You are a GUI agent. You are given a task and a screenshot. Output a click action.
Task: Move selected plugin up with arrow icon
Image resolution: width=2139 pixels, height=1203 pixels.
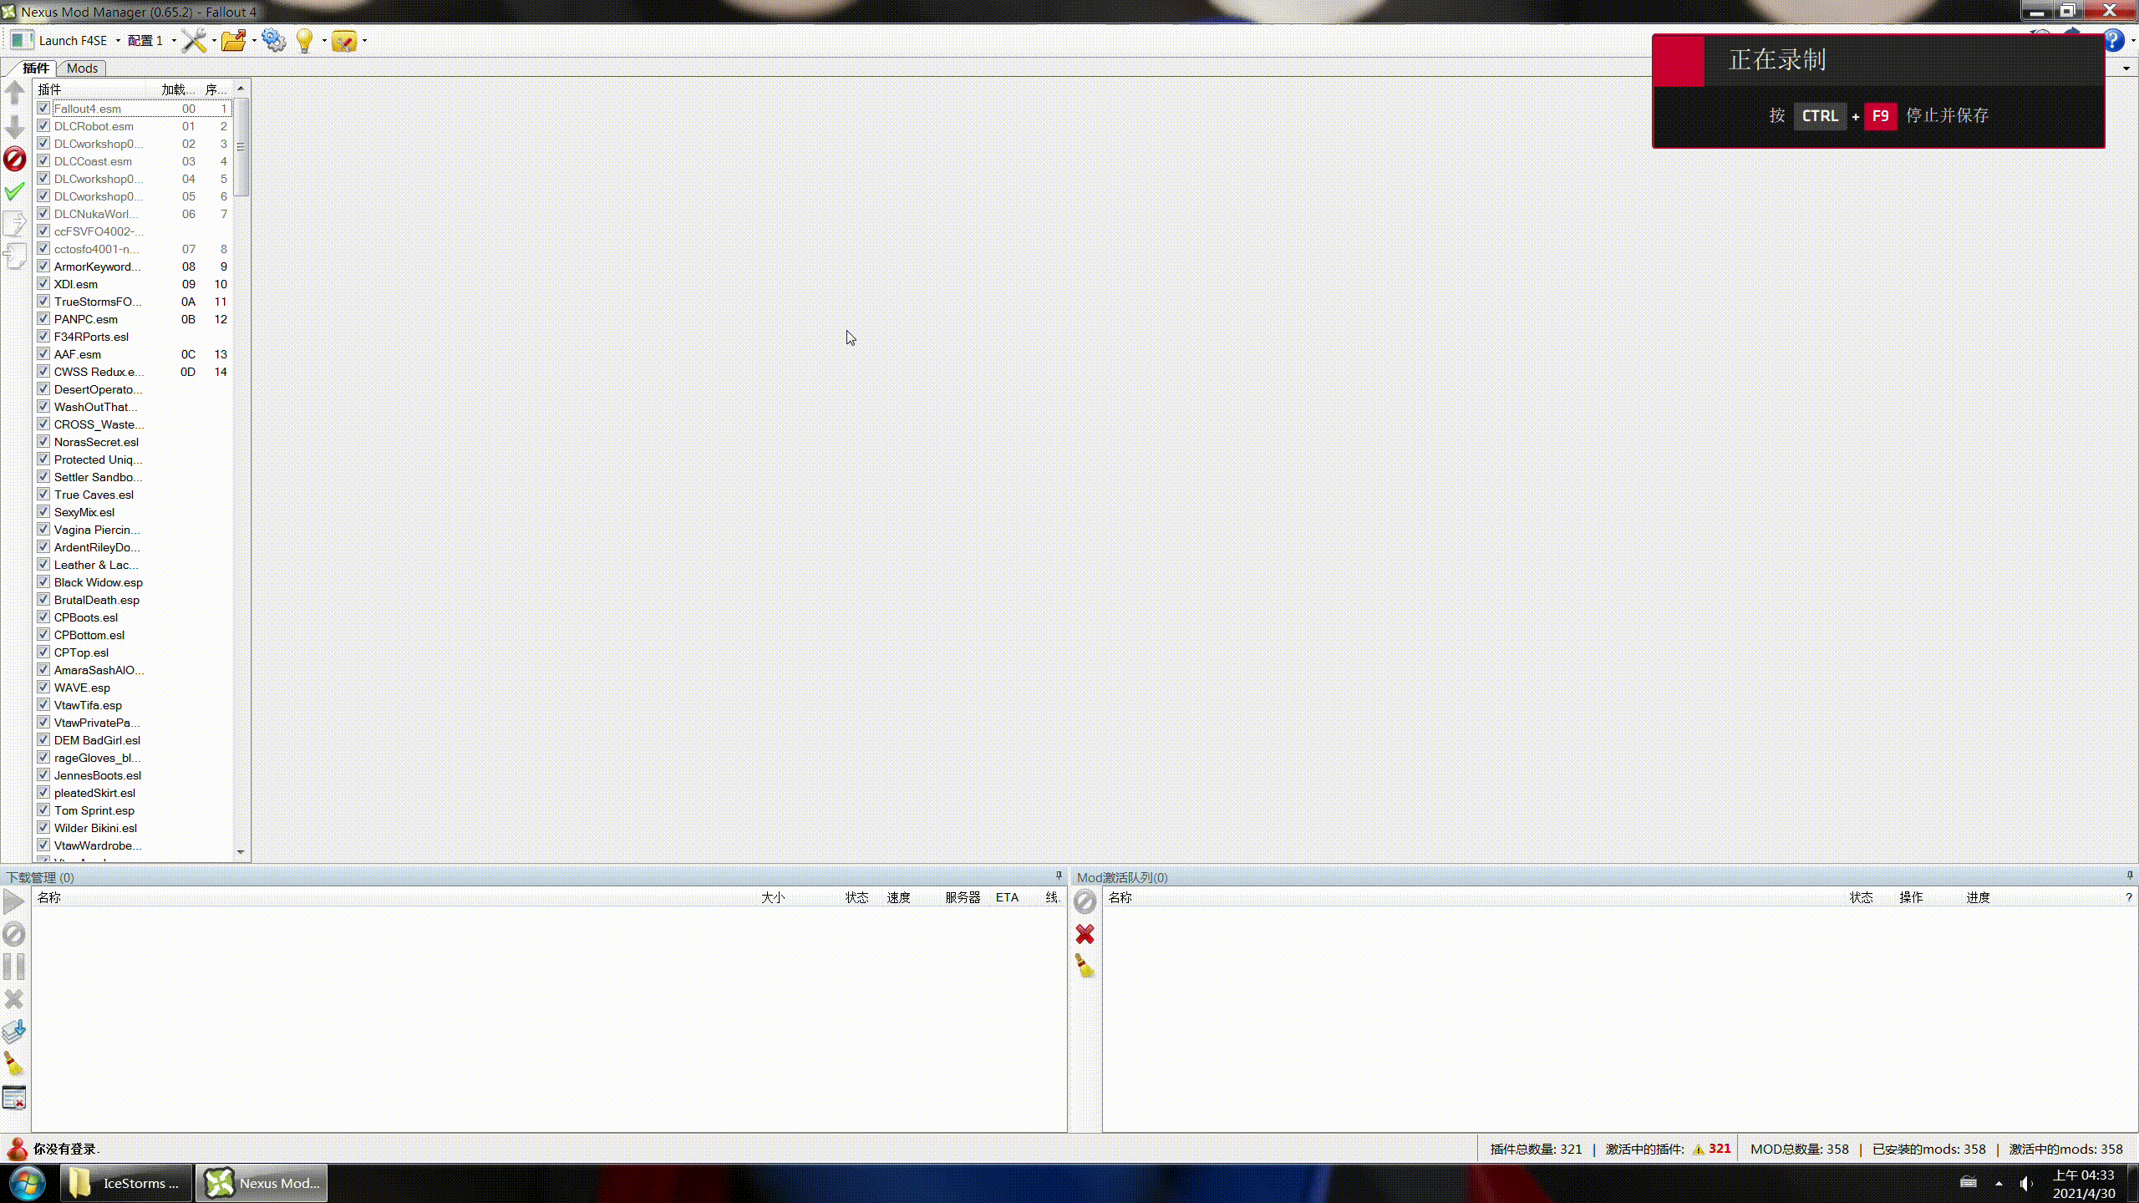click(15, 92)
